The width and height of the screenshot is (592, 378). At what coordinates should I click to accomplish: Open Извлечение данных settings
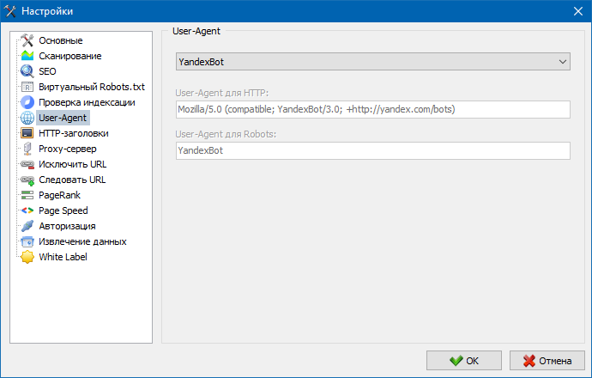(x=82, y=241)
